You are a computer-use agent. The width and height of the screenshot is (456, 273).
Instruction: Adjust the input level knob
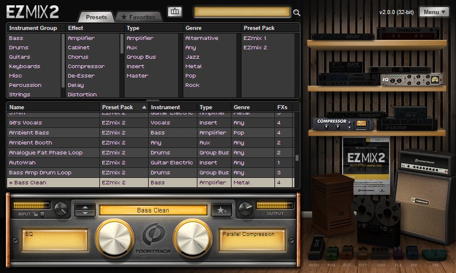(61, 209)
